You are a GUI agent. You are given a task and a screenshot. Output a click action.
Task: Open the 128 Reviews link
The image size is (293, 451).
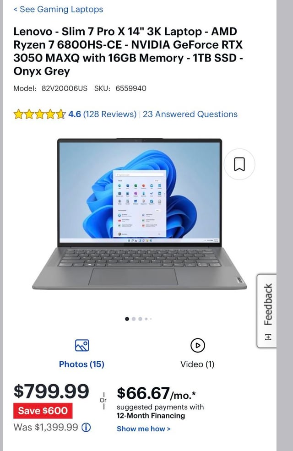[x=110, y=114]
